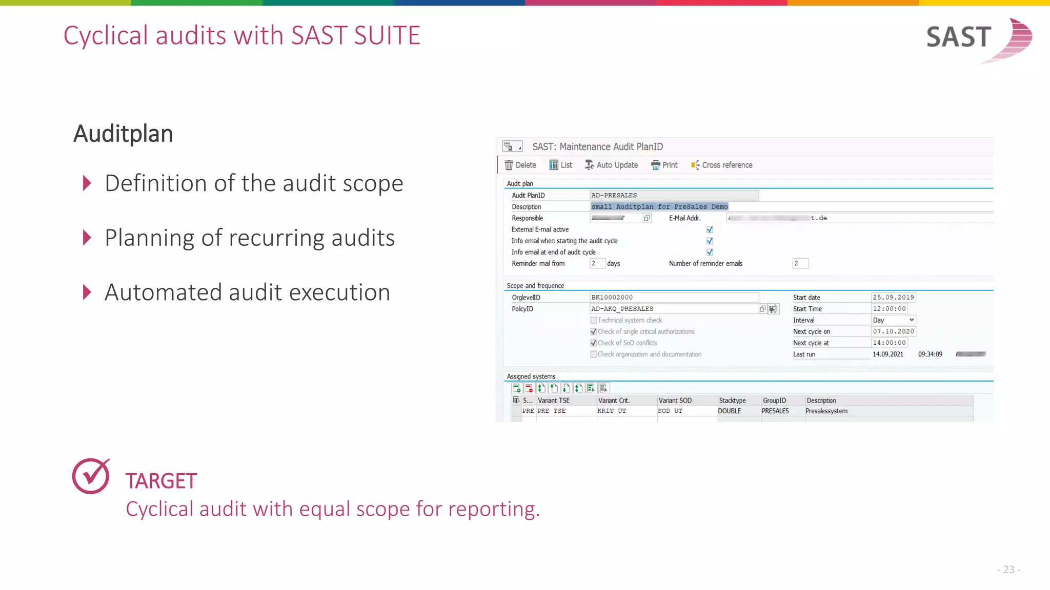Viewport: 1050px width, 590px height.
Task: Select the DOUBLE stacktype cell
Action: point(739,411)
